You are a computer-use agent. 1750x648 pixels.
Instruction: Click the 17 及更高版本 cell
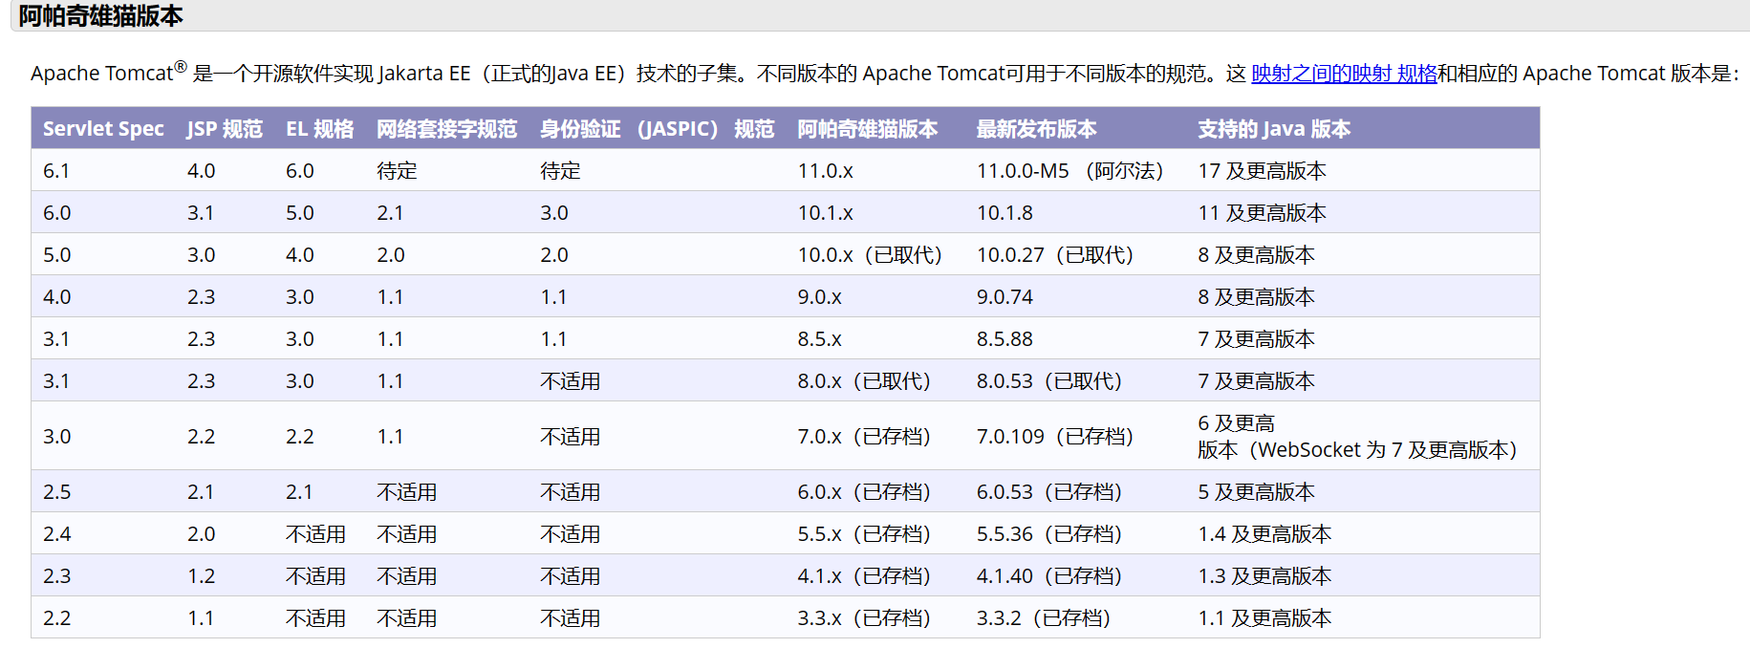tap(1262, 171)
